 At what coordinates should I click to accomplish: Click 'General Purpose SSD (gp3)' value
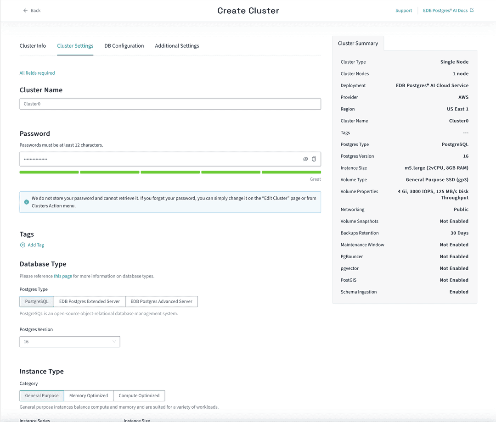[437, 180]
